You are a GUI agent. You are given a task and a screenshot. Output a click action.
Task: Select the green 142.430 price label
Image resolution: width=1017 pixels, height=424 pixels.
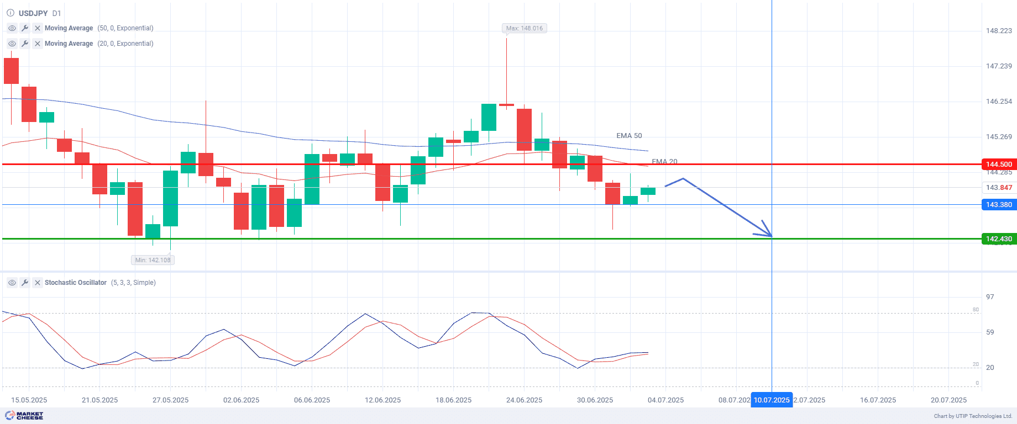tap(999, 239)
